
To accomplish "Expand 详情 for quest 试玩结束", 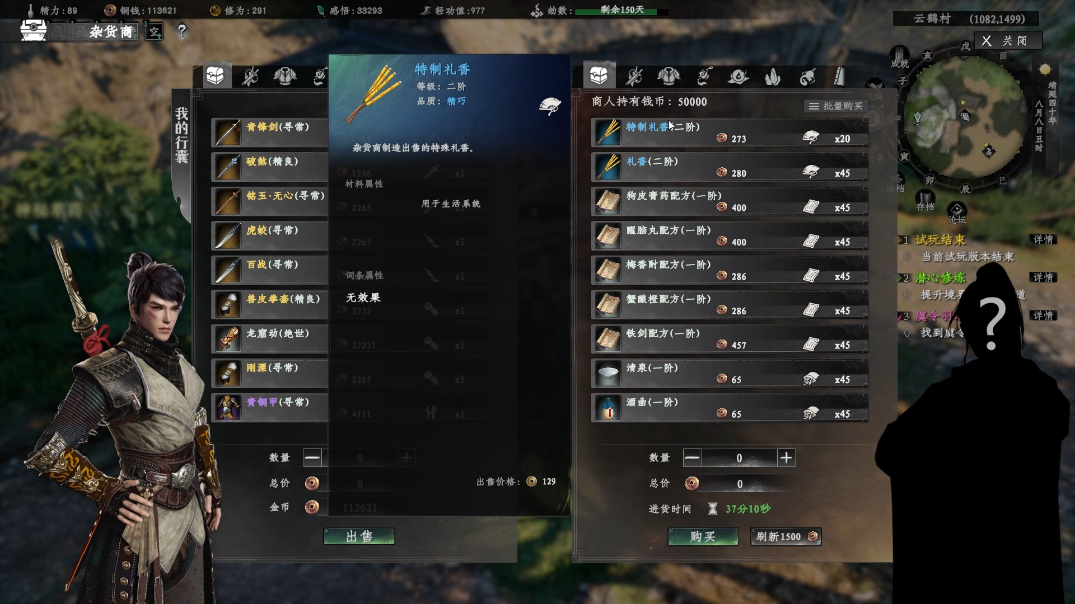I will click(1043, 239).
